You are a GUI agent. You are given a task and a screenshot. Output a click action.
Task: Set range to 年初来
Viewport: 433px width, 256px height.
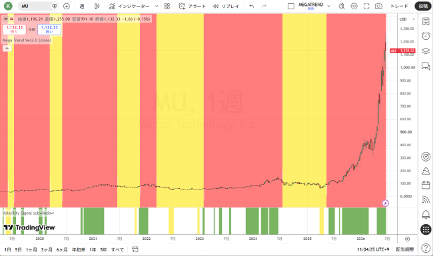[x=79, y=249]
